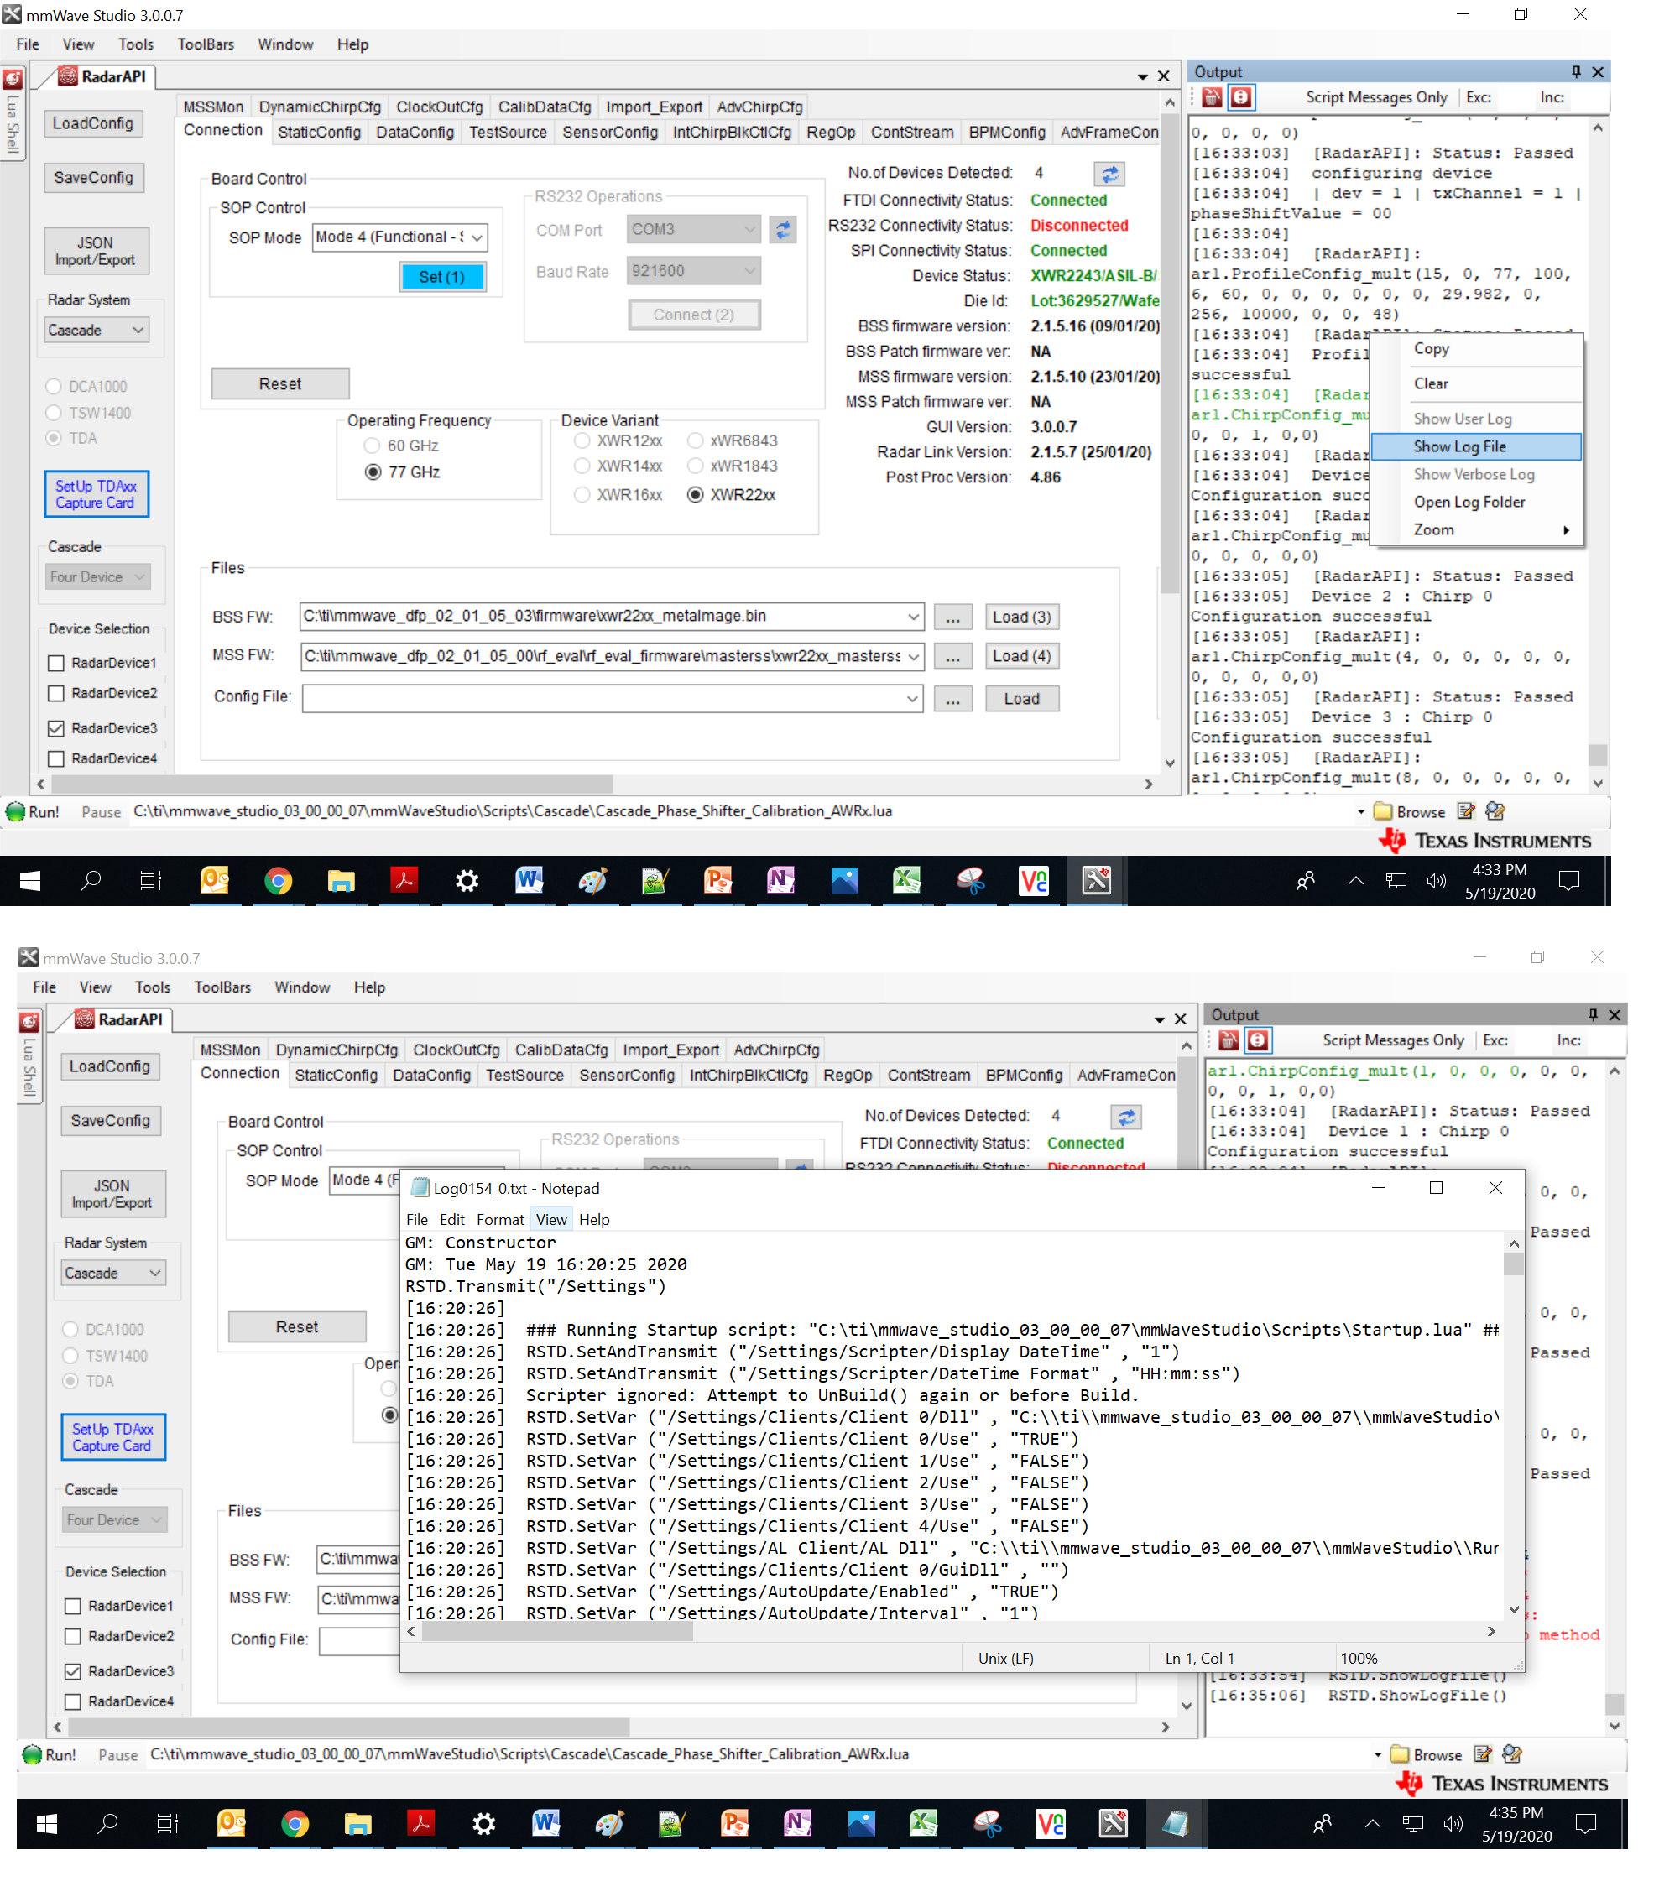1680x1881 pixels.
Task: Click volume icon in the 4:35 PM tray
Action: tap(1453, 1823)
